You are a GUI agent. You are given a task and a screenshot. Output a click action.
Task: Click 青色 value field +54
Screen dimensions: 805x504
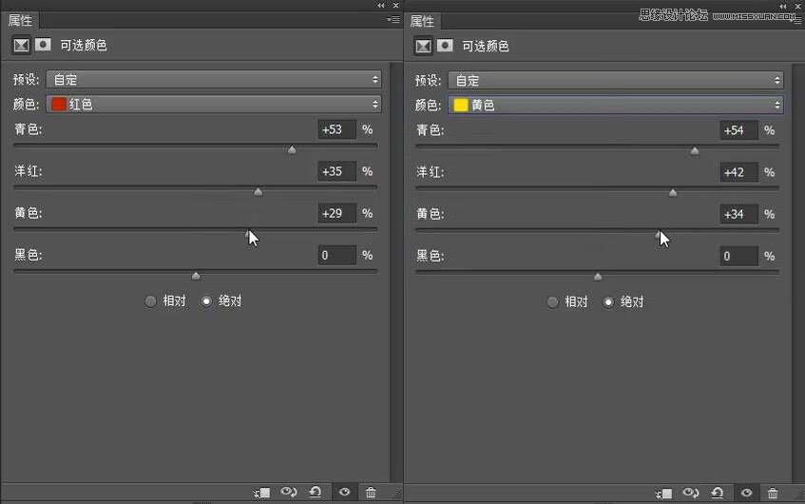click(738, 130)
